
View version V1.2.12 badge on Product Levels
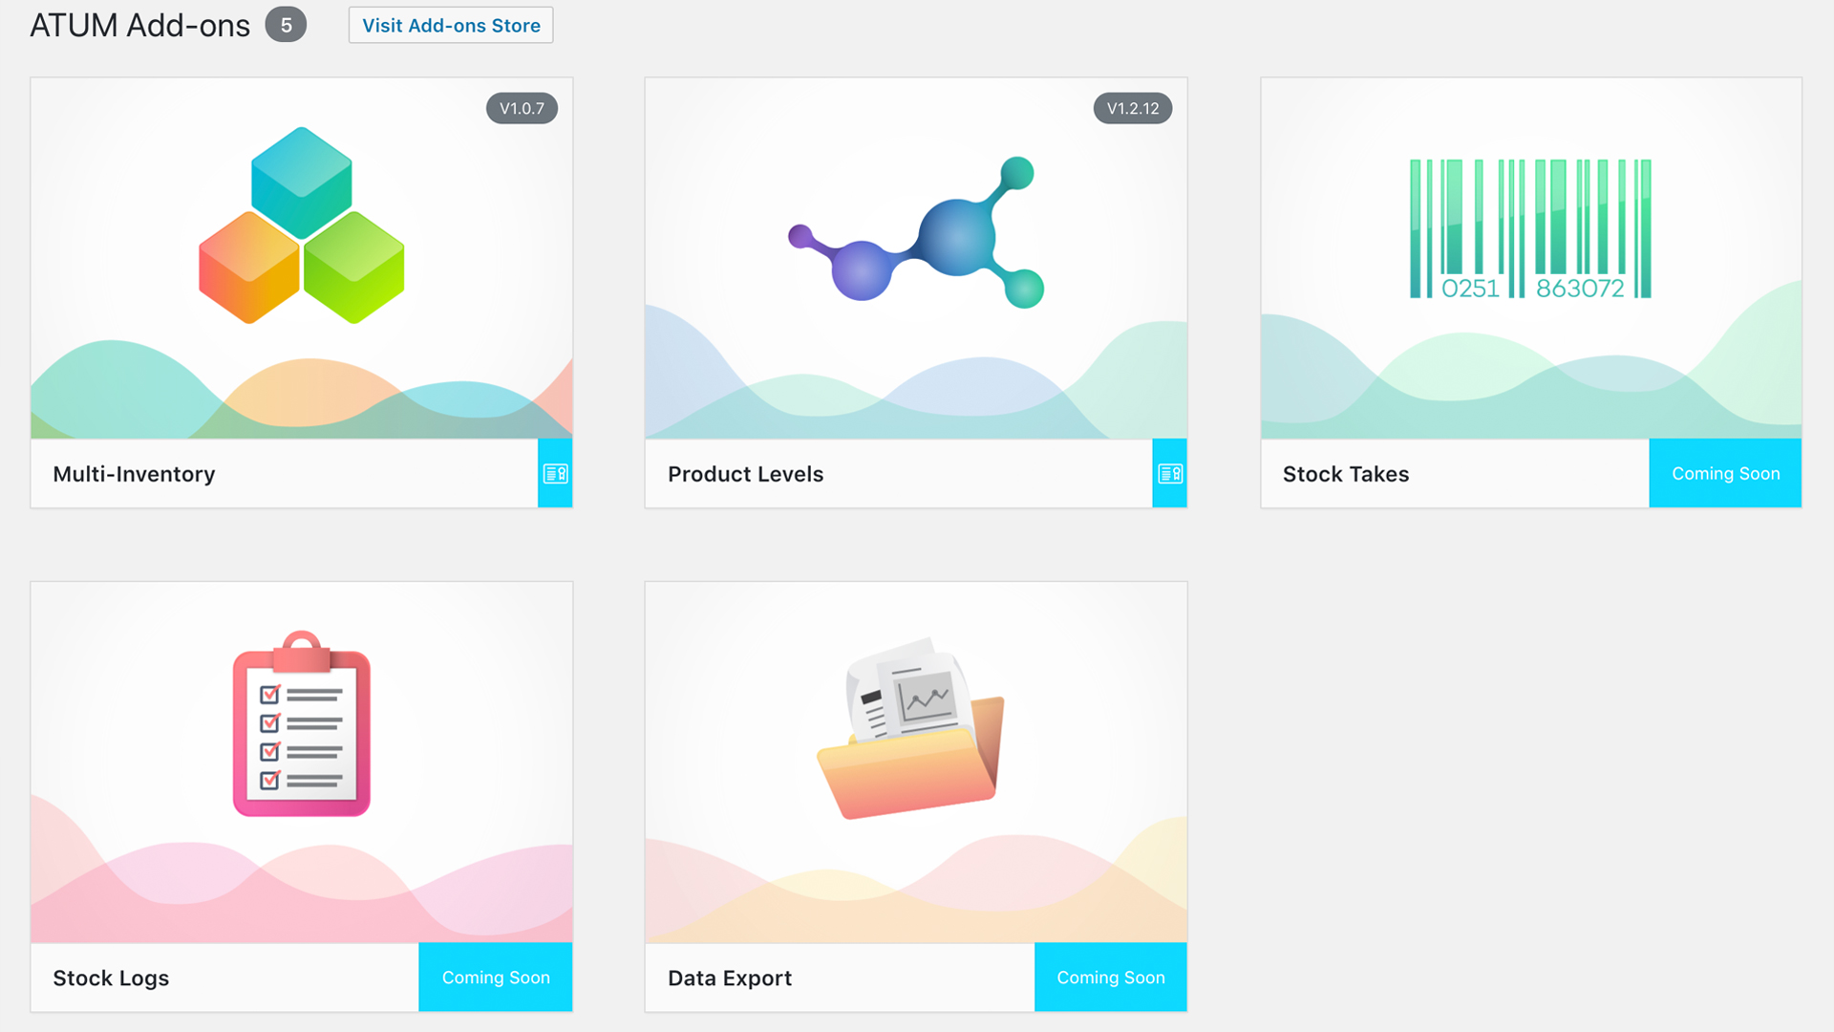tap(1131, 108)
